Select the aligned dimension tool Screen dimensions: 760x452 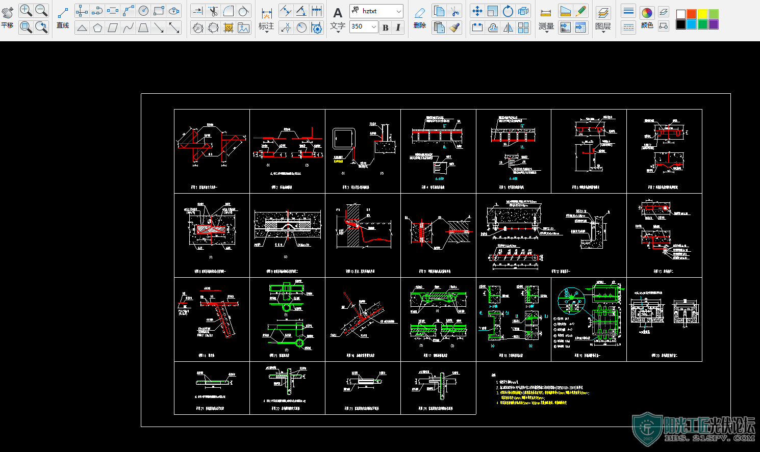coord(286,11)
